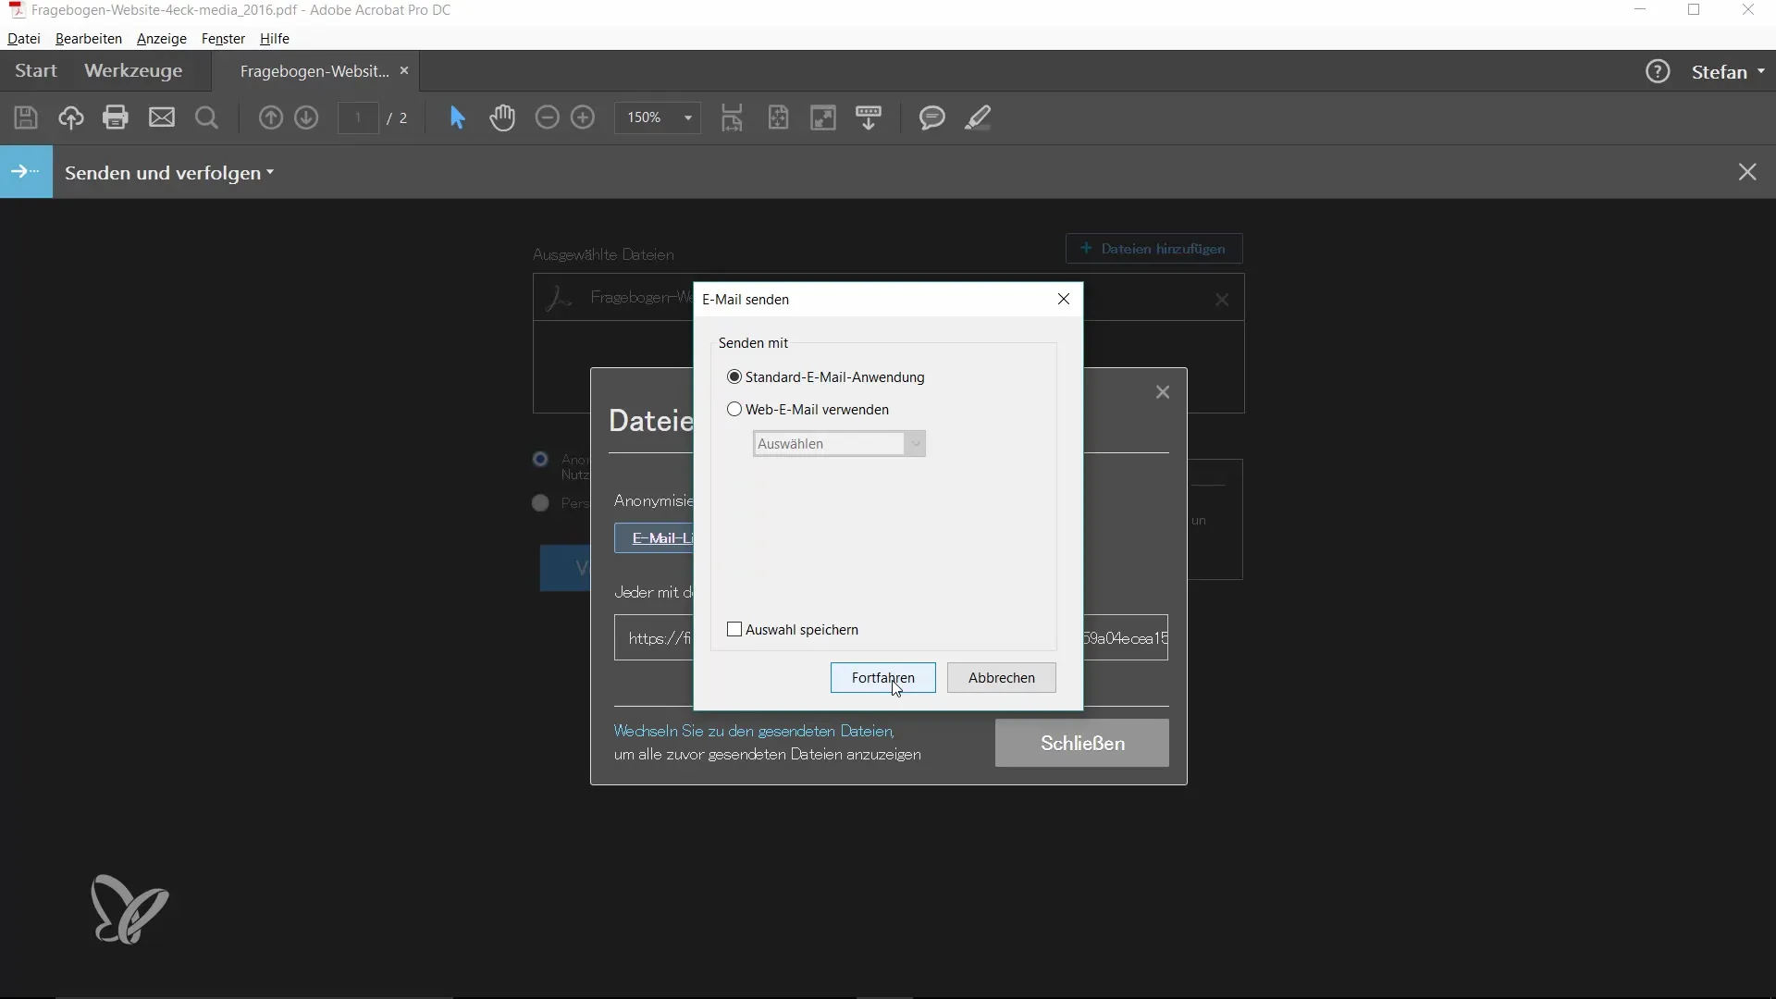The height and width of the screenshot is (999, 1776).
Task: Click the page number input field
Action: [x=358, y=117]
